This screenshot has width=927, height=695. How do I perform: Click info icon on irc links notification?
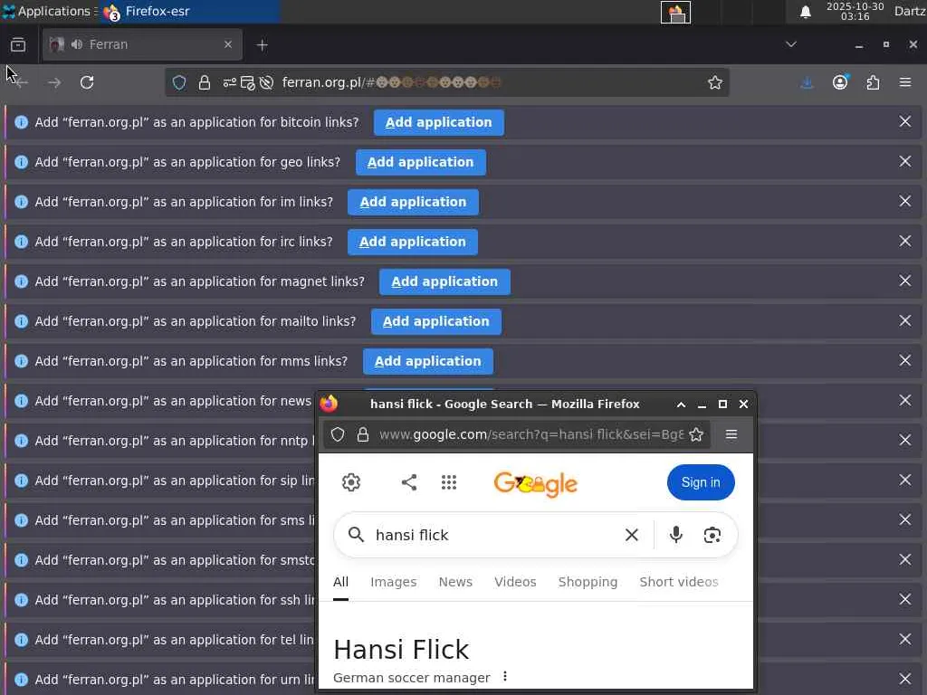point(22,242)
